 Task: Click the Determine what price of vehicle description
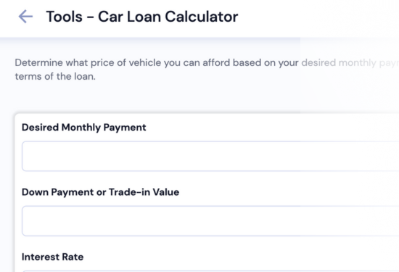207,70
